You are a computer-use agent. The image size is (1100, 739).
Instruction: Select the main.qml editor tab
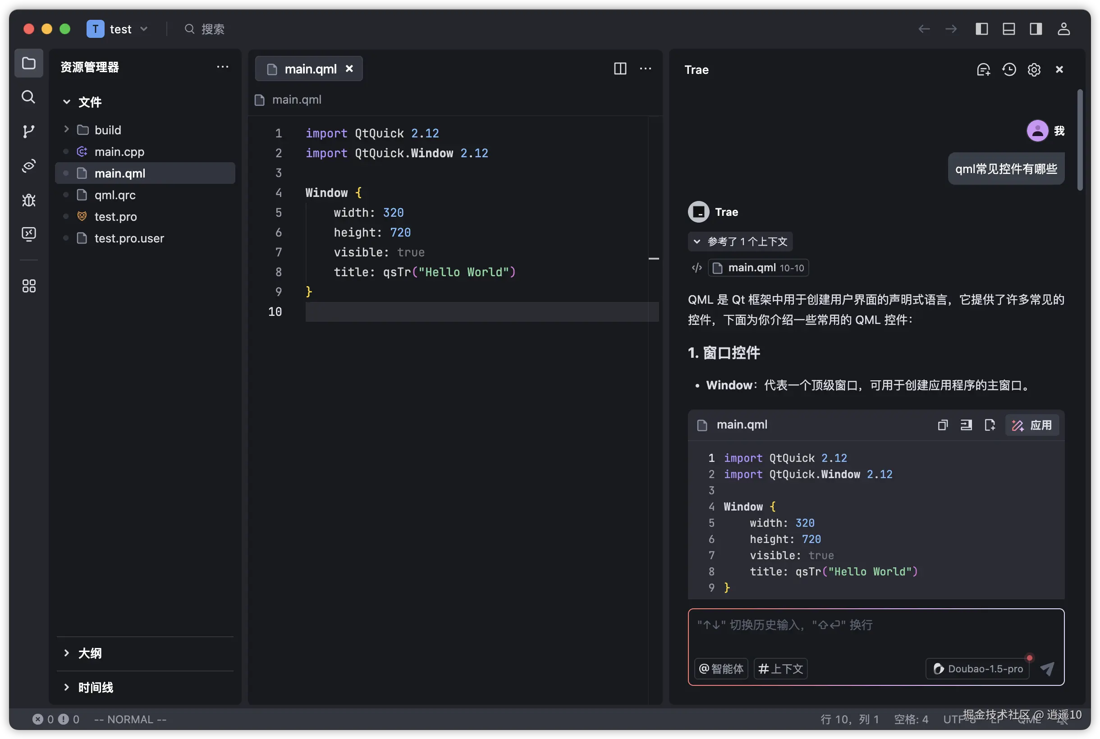point(310,69)
